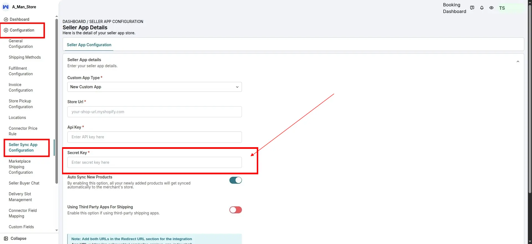Focus the Secret Key input field
Viewport: 532px width, 244px height.
155,162
